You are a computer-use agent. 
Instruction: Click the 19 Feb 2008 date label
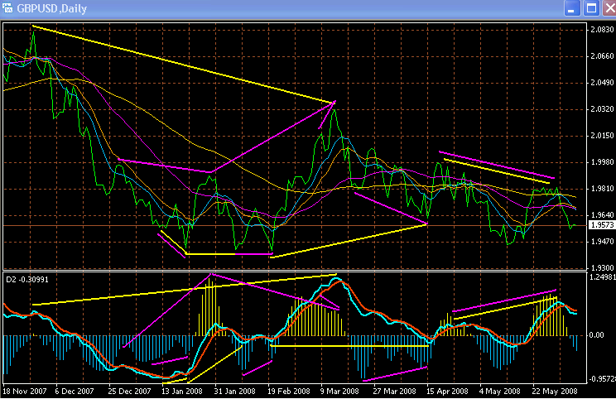pos(289,392)
